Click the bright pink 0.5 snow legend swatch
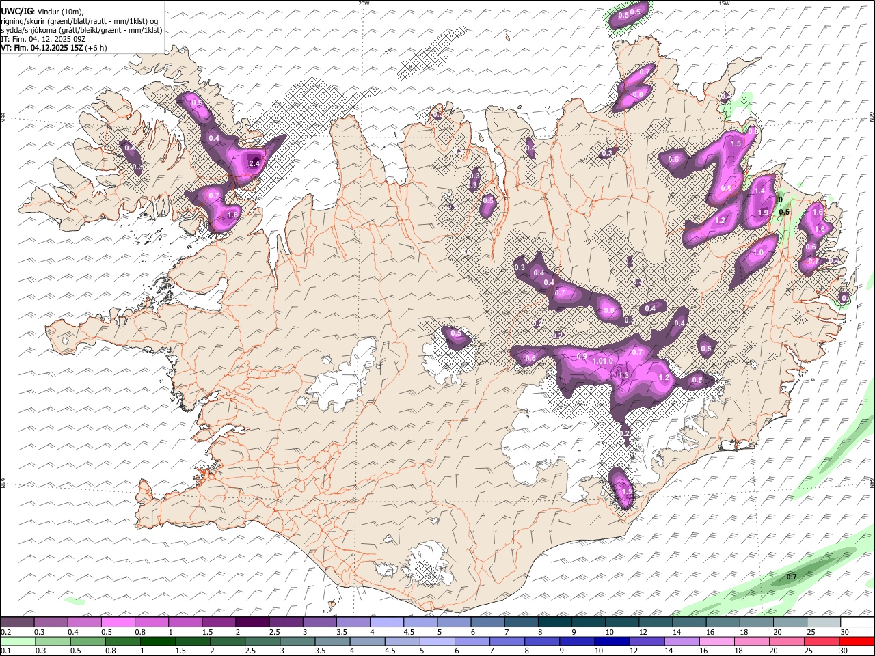The width and height of the screenshot is (875, 656). pyautogui.click(x=118, y=622)
